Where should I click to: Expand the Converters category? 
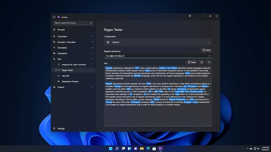[x=92, y=36]
